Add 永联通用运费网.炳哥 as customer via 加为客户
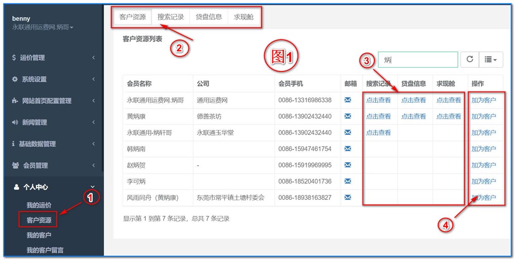The image size is (515, 260). click(484, 100)
